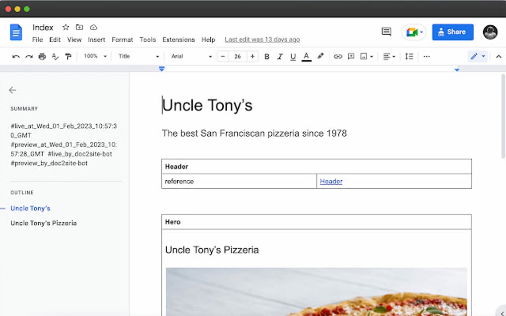This screenshot has width=506, height=316.
Task: Select the Paint format tool
Action: coord(69,56)
